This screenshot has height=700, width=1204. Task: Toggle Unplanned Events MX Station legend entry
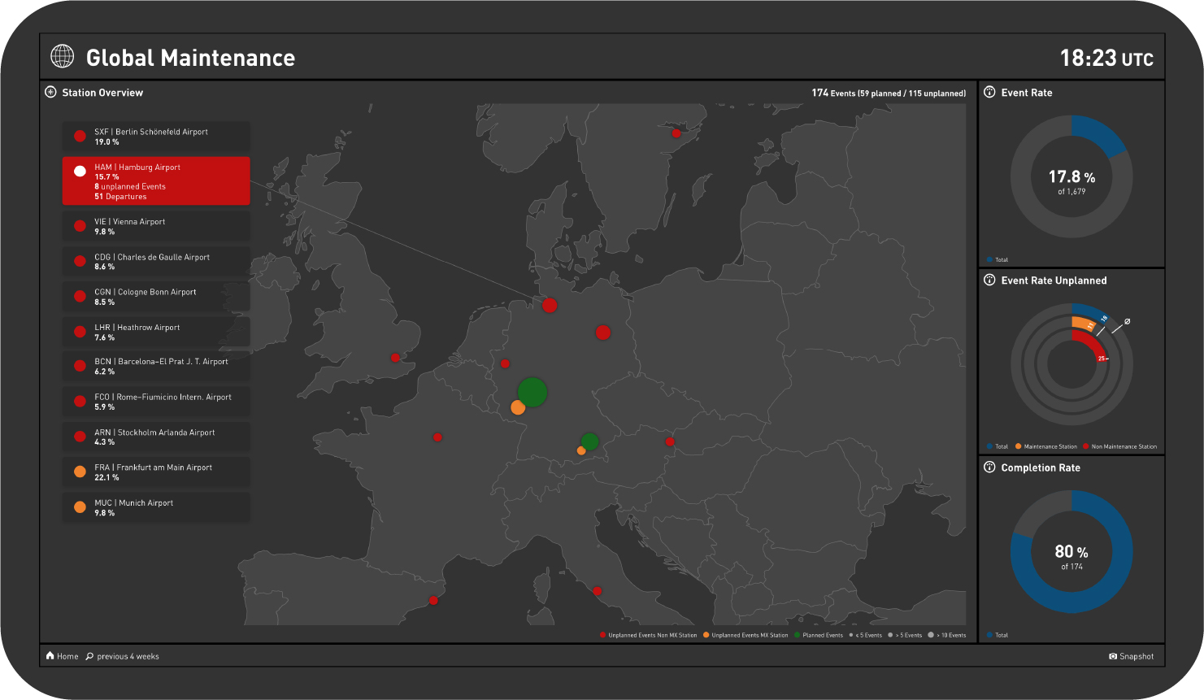[x=746, y=635]
